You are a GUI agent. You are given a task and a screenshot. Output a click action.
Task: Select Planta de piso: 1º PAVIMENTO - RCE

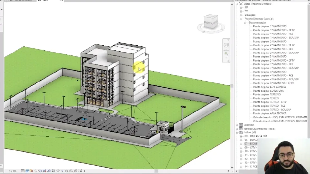point(273,34)
